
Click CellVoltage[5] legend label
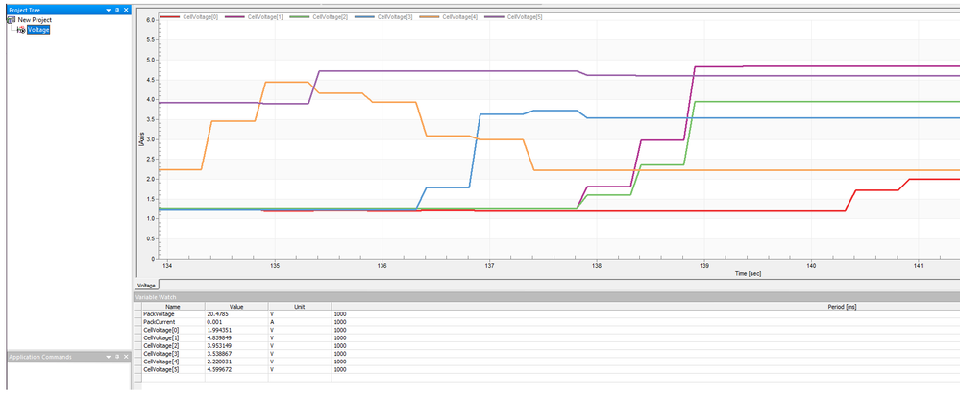tap(525, 17)
